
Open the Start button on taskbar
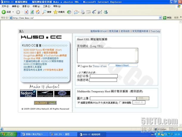8,134
